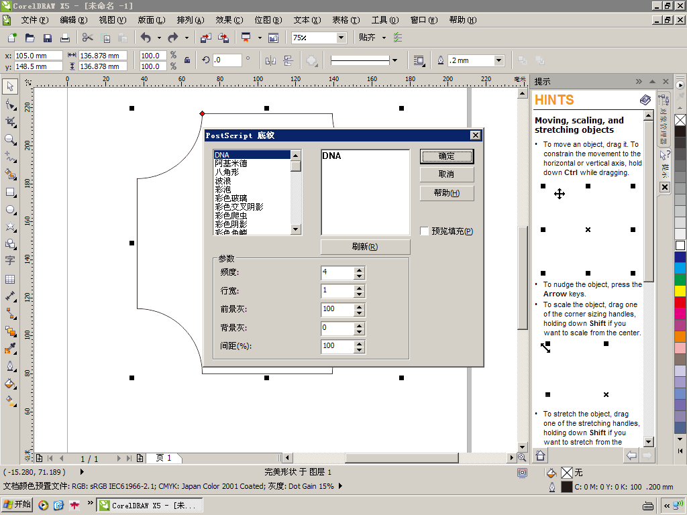Increase the 前景灰 value by one step
687x515 pixels.
click(360, 307)
